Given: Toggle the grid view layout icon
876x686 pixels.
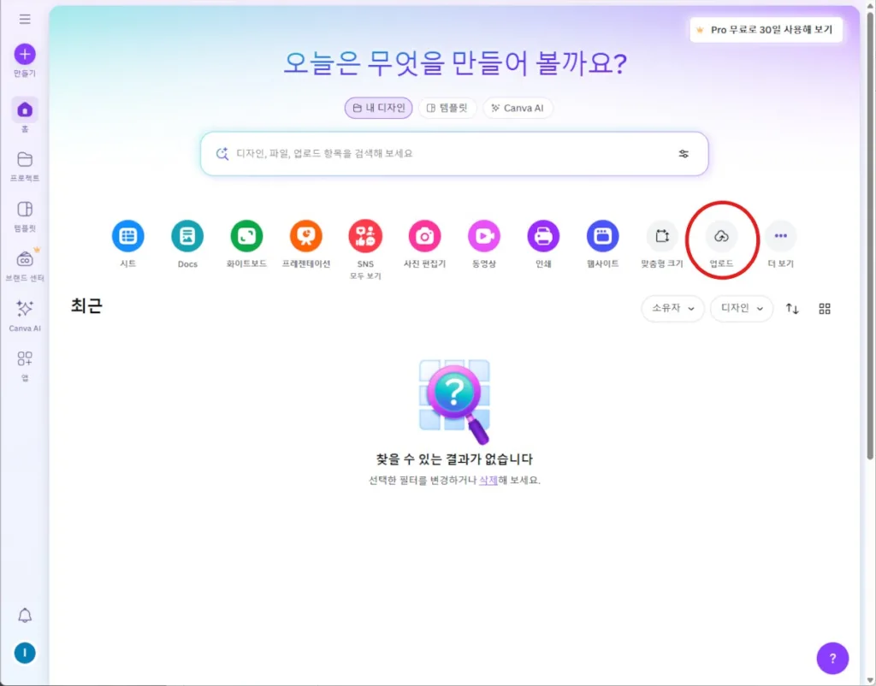Looking at the screenshot, I should [x=825, y=309].
